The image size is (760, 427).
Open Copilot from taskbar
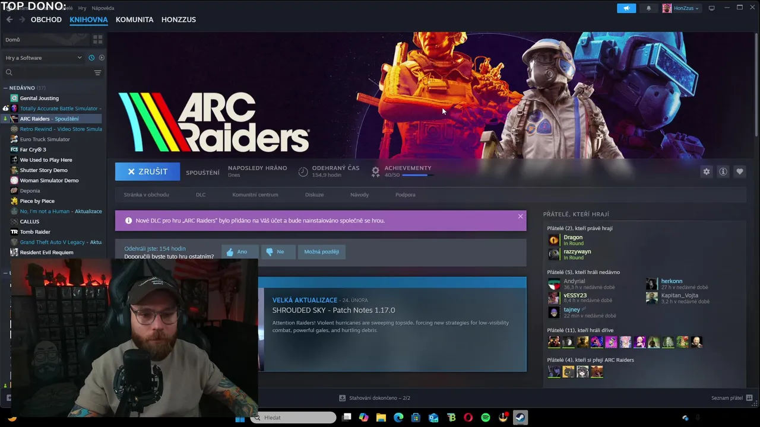coord(363,418)
